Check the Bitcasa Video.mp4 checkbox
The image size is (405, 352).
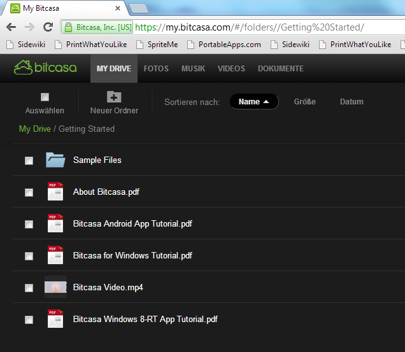coord(29,288)
